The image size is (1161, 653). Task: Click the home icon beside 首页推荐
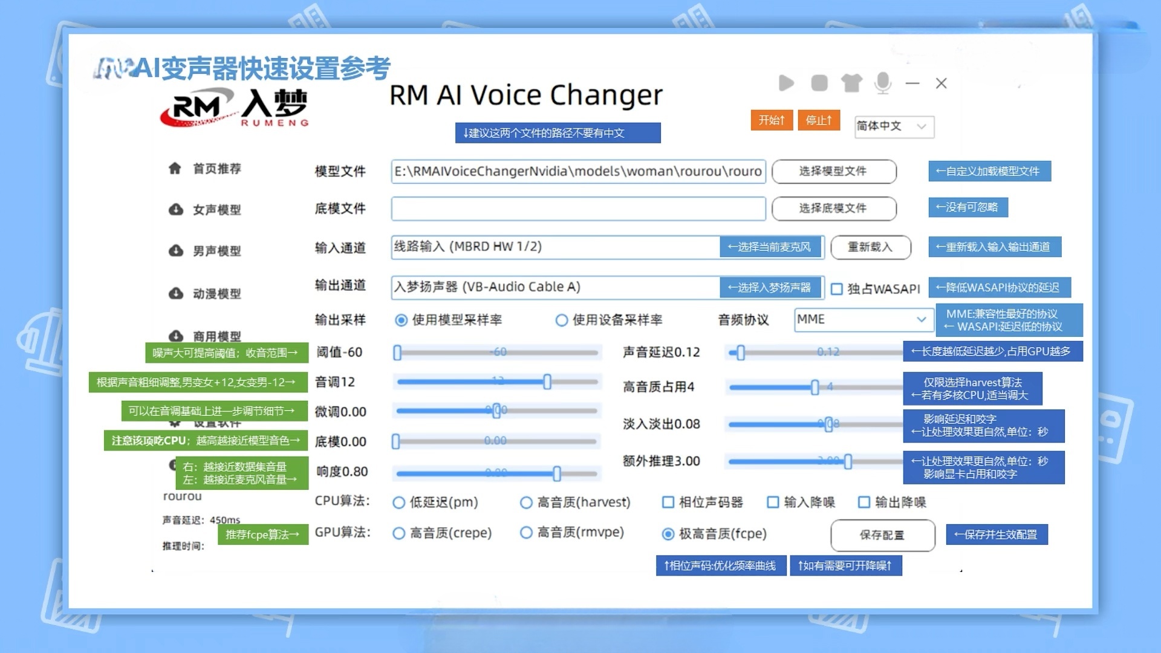coord(175,168)
